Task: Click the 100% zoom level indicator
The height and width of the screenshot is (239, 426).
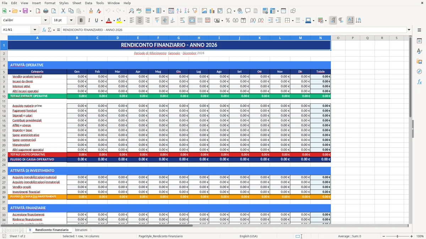Action: [420, 236]
